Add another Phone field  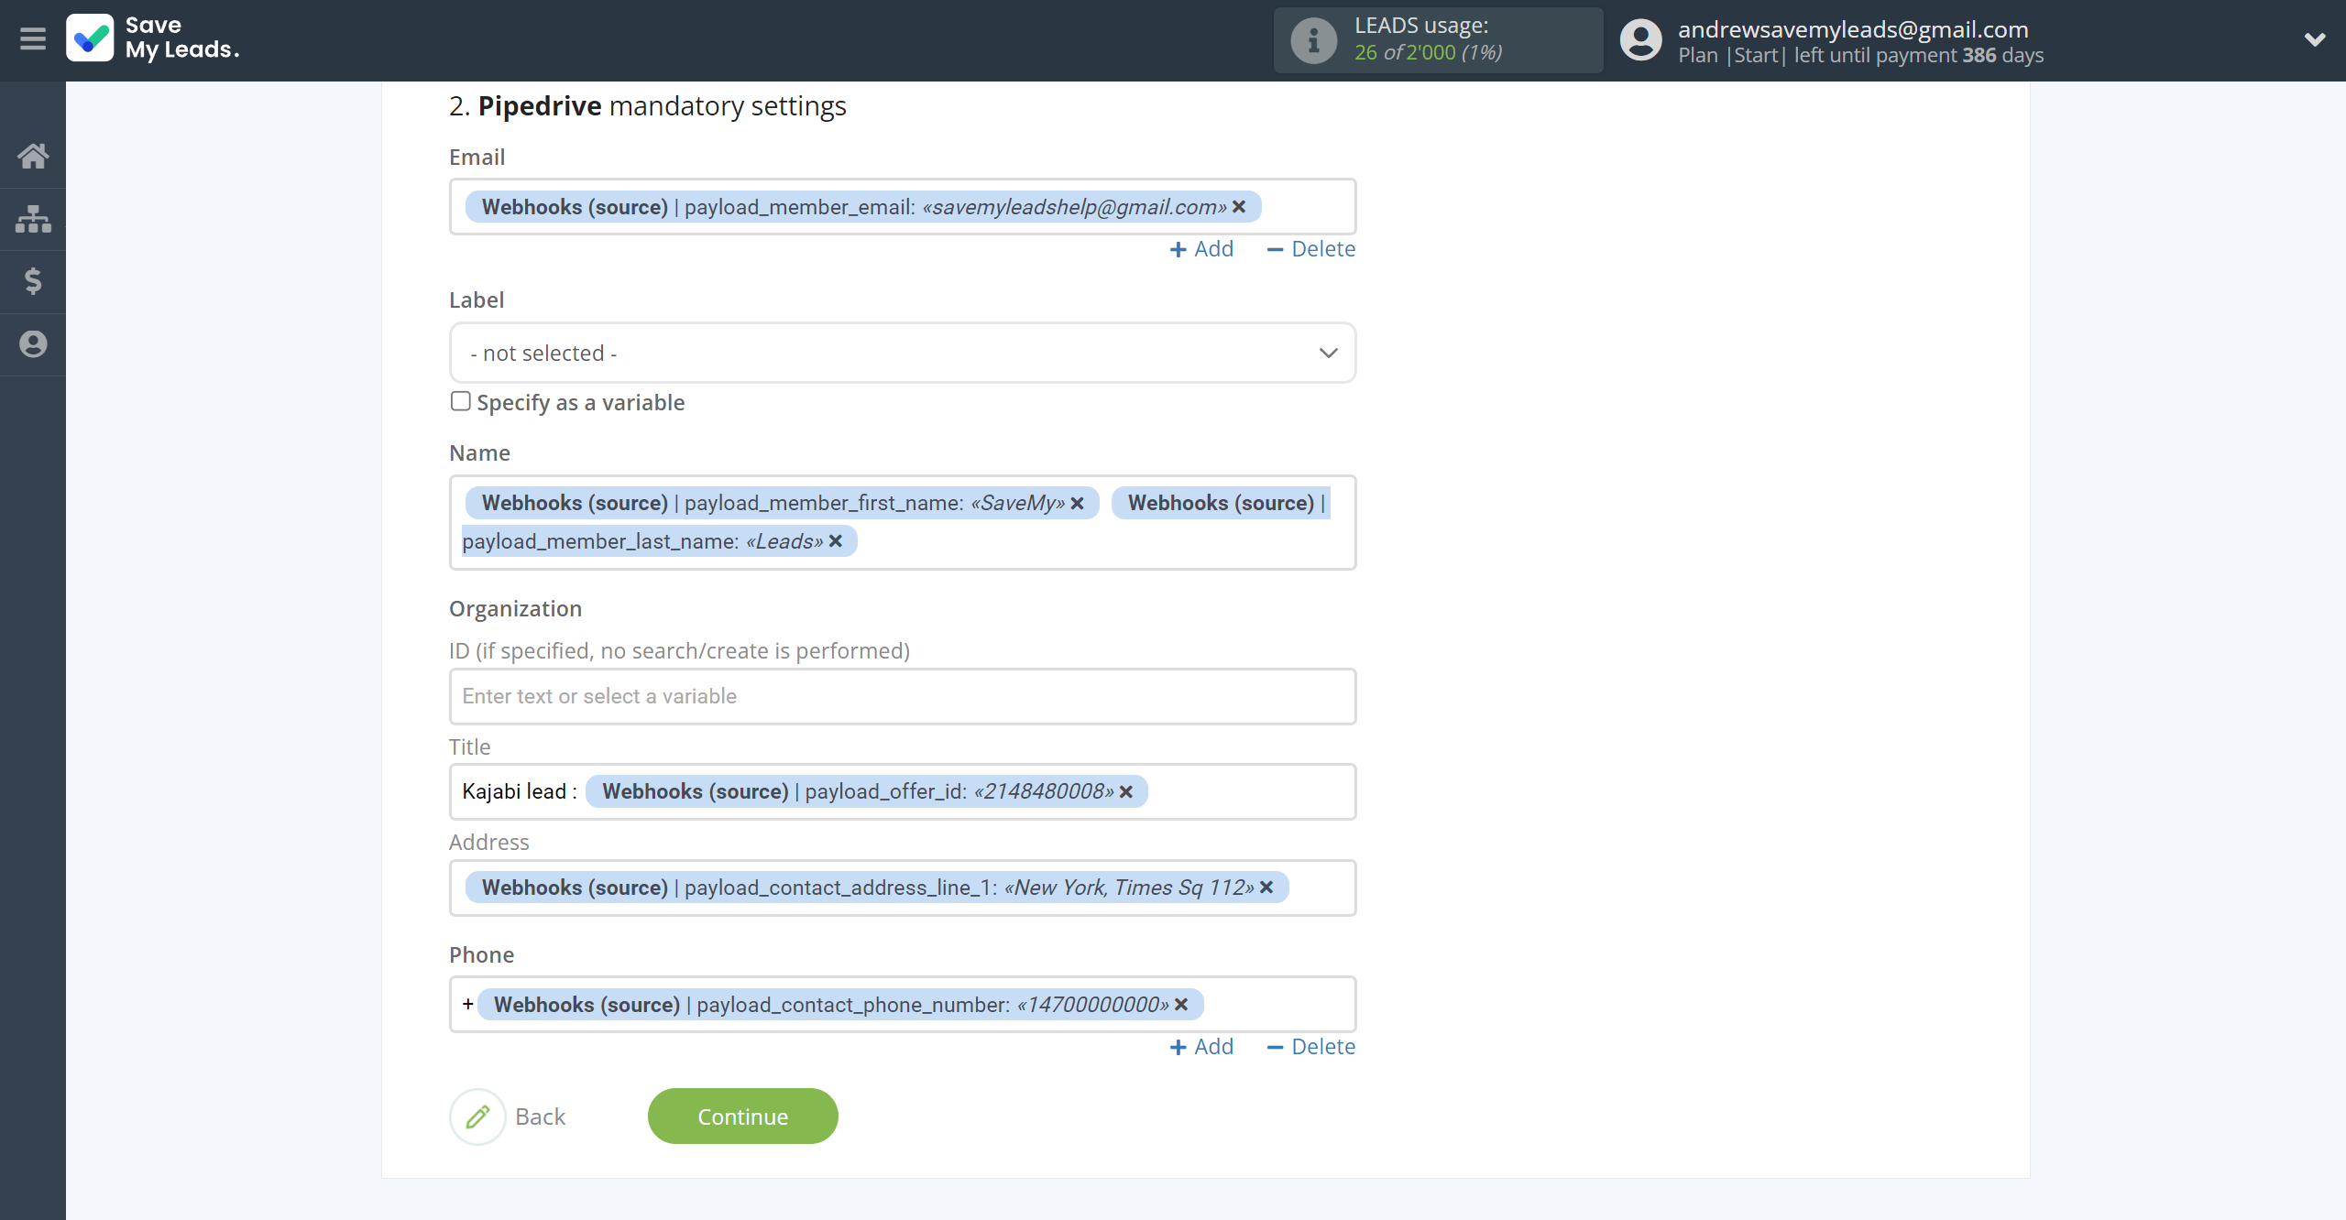[1201, 1047]
